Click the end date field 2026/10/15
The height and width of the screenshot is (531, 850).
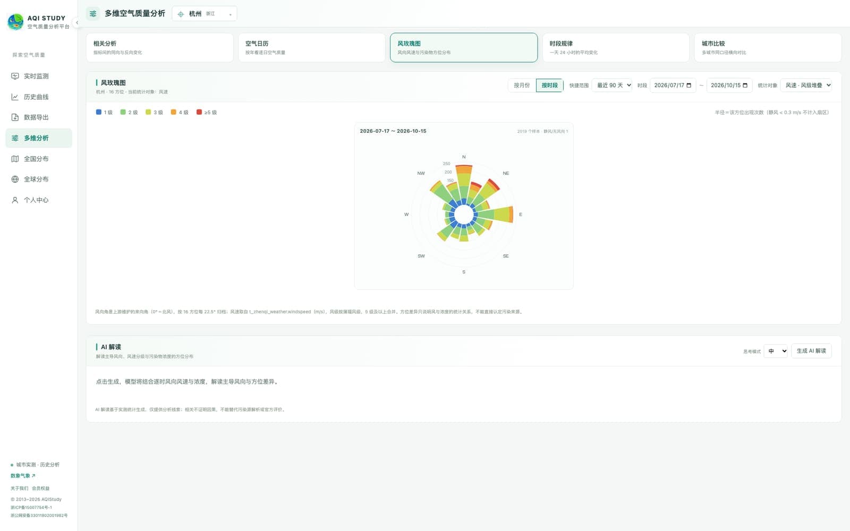click(x=729, y=85)
